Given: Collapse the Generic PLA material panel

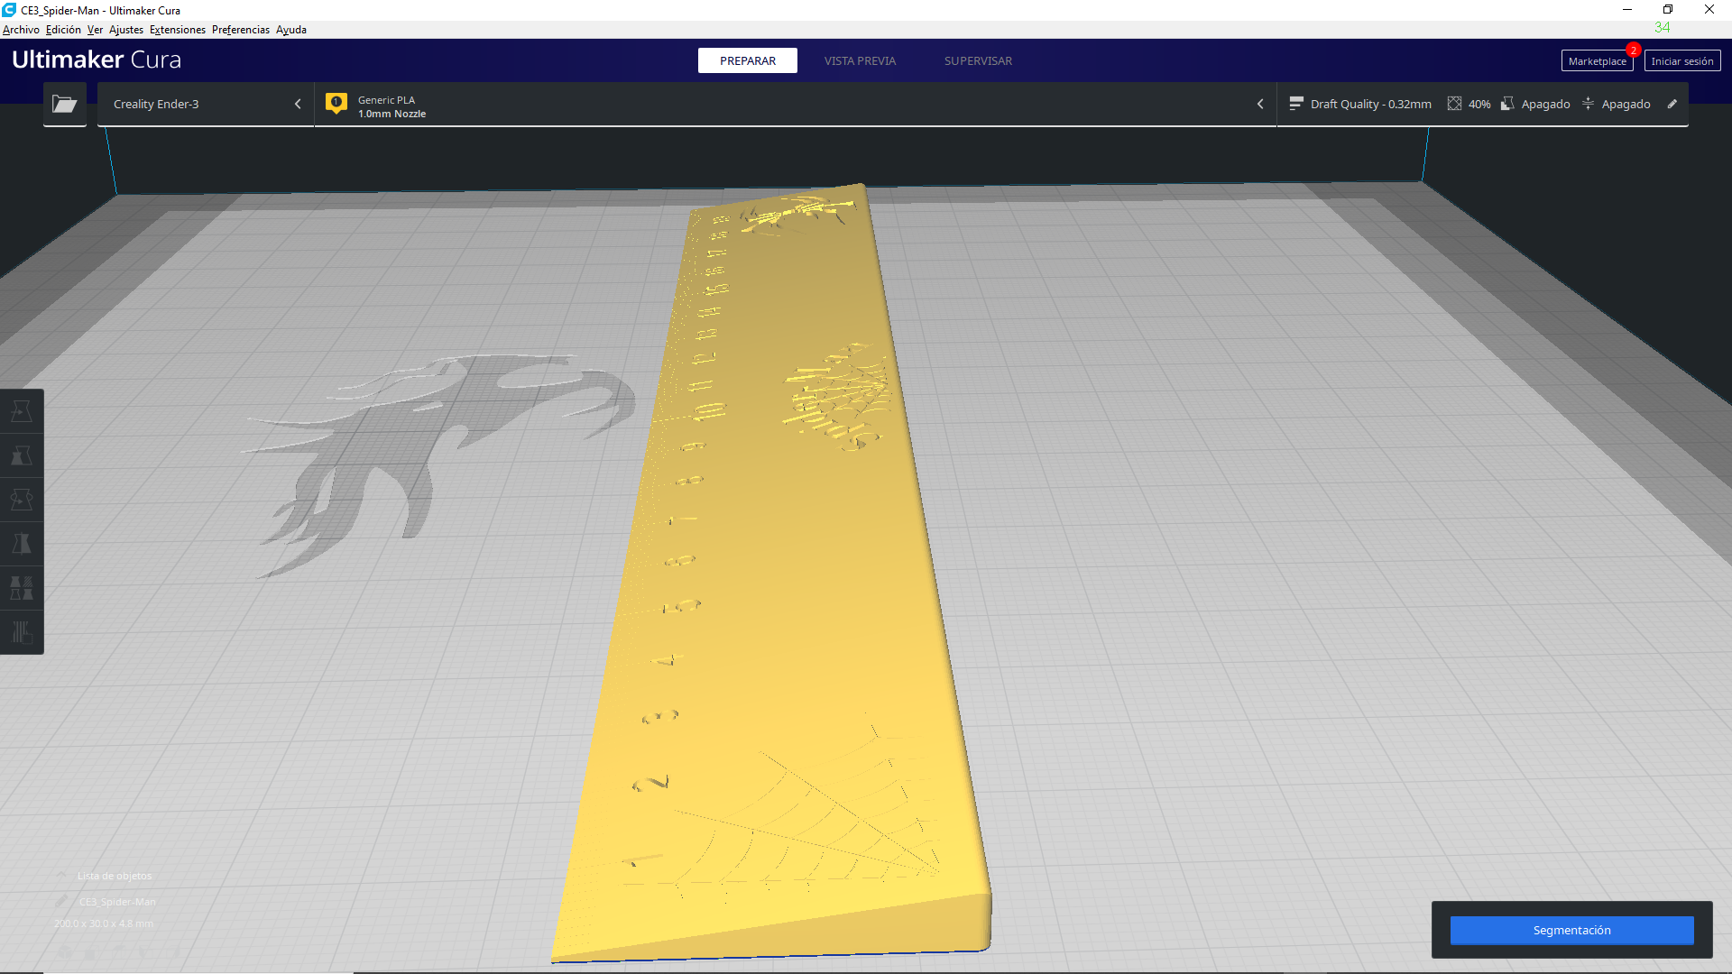Looking at the screenshot, I should coord(1260,104).
